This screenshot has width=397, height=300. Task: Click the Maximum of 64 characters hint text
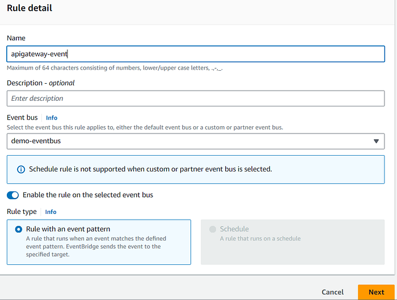pos(115,68)
